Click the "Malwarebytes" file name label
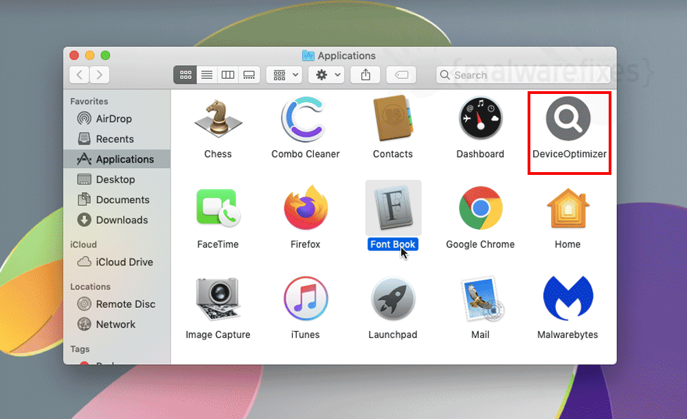 568,335
